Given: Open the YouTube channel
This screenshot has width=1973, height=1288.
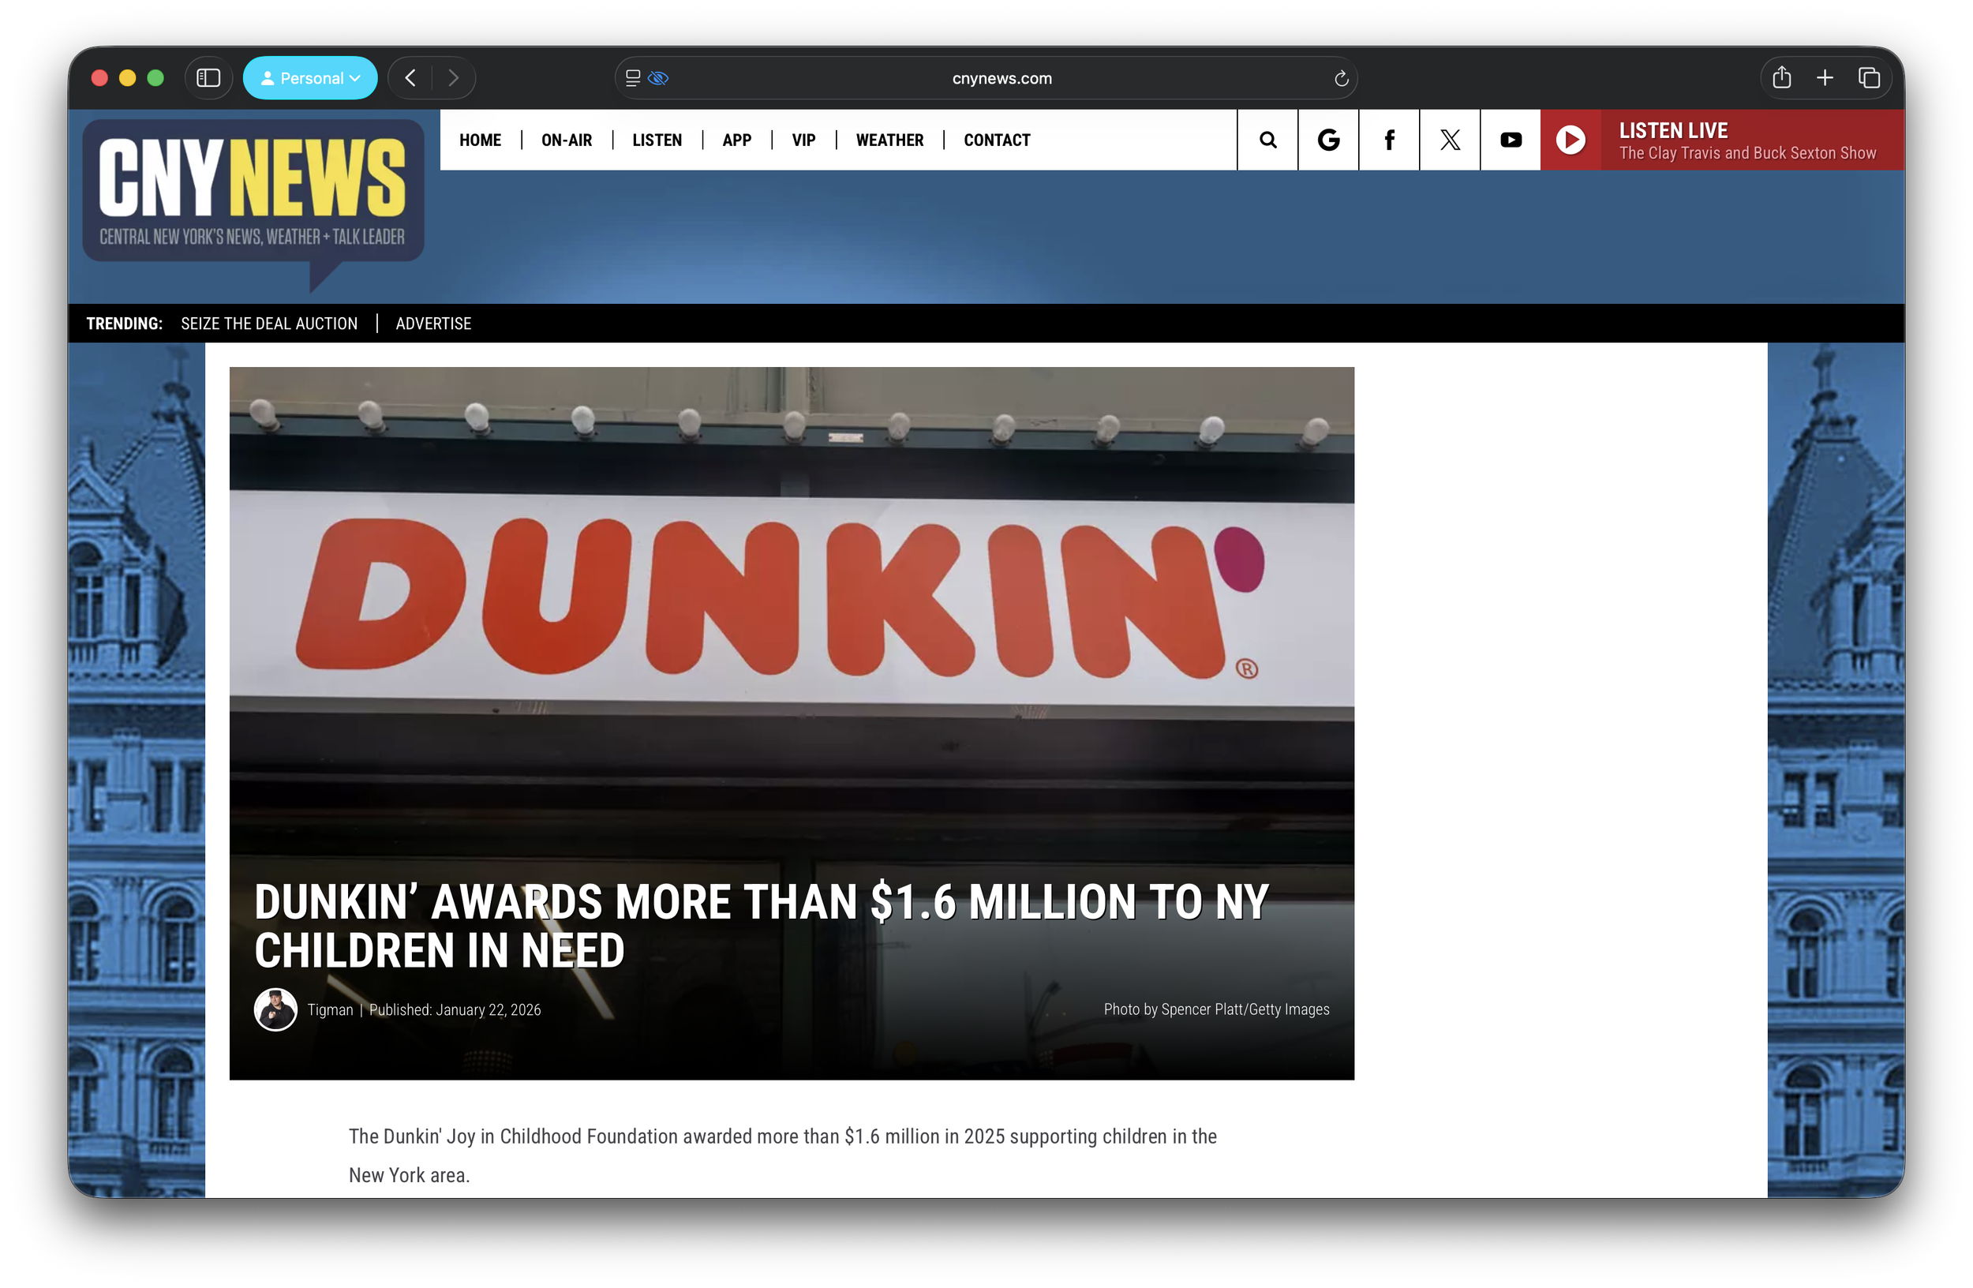Looking at the screenshot, I should pos(1510,140).
